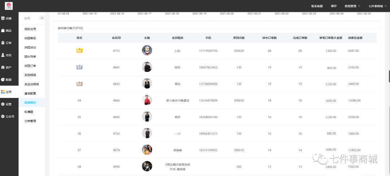
Task: Click total amount 13086.00
Action: 354,100
